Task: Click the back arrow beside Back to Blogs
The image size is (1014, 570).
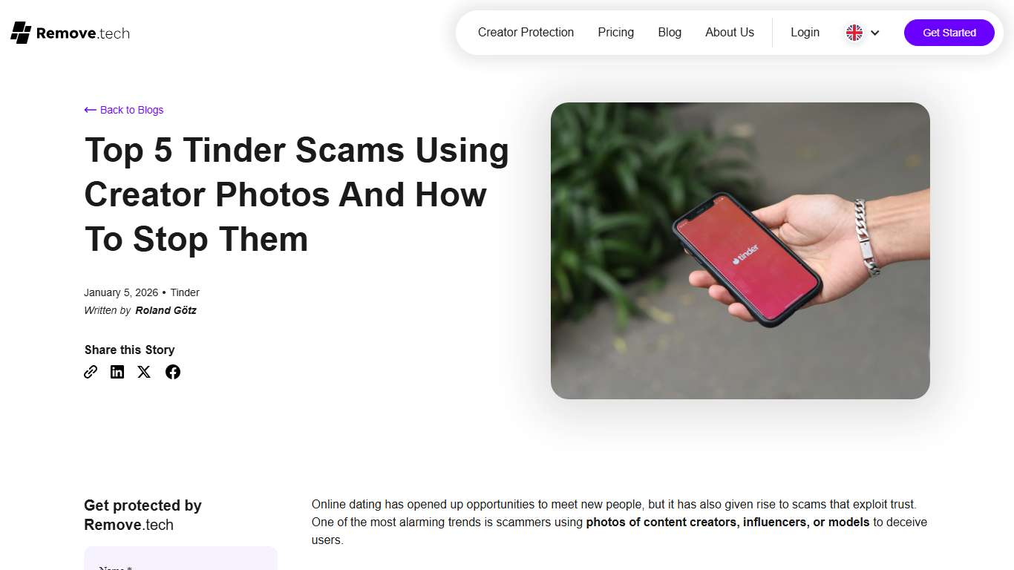Action: pos(91,110)
